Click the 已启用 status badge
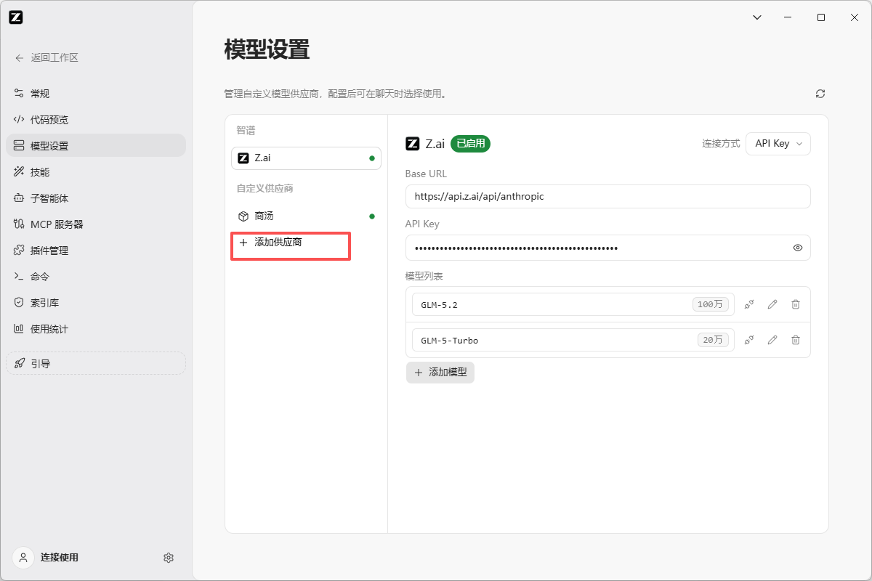Screen dimensions: 872x581 point(471,144)
